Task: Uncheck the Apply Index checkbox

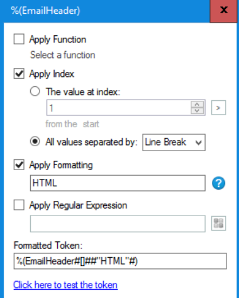Action: tap(19, 74)
